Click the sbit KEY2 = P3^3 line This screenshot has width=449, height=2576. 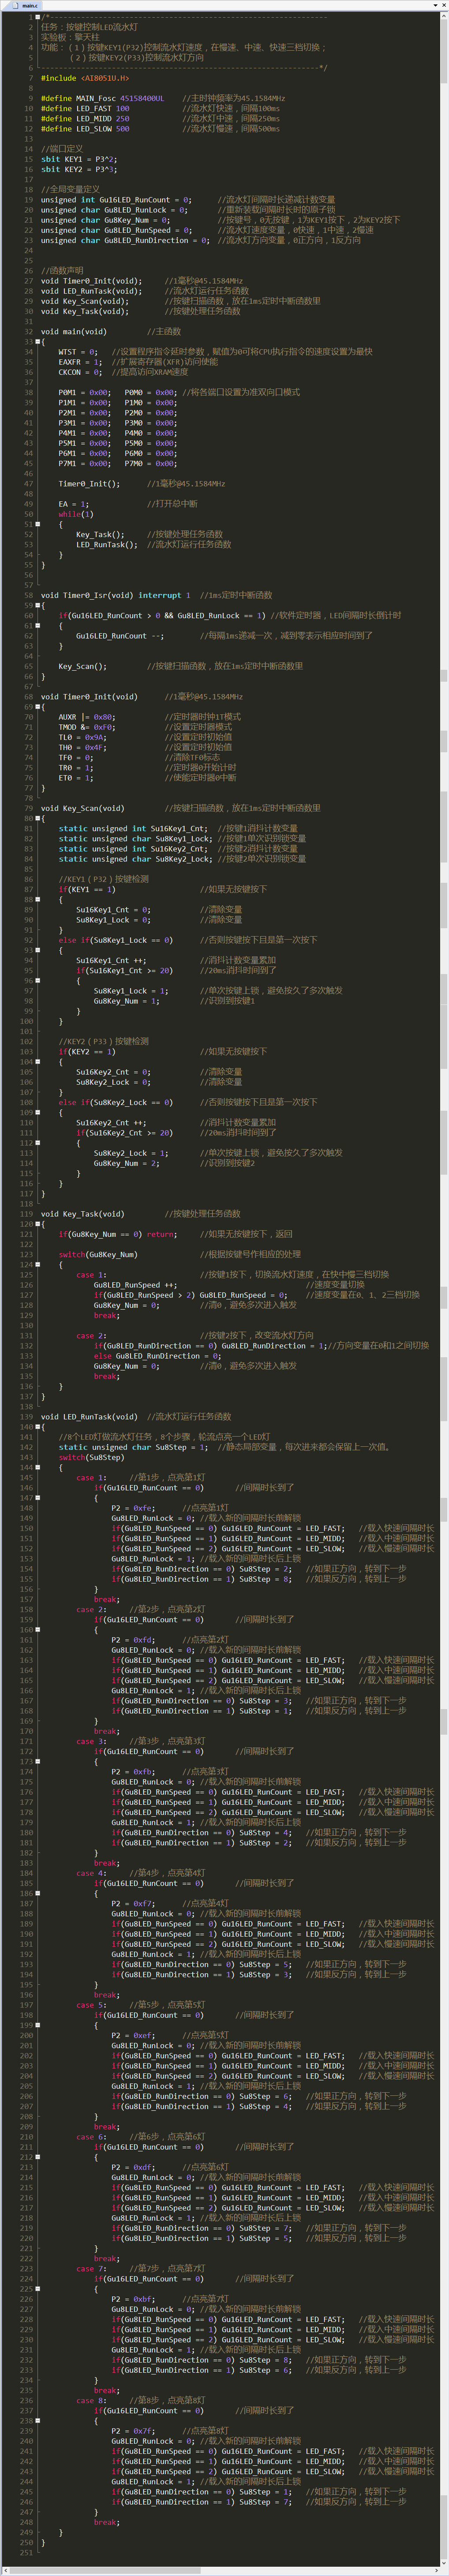coord(79,169)
